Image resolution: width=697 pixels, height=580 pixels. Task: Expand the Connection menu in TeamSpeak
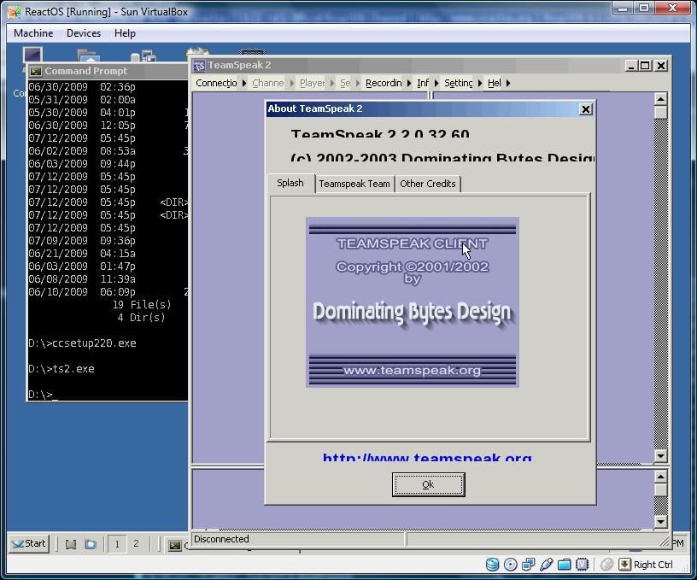click(216, 83)
